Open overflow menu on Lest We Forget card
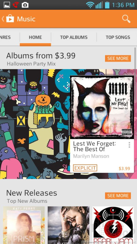137x244 pixels. point(129,145)
